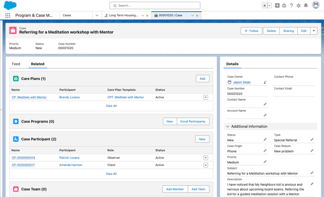This screenshot has width=324, height=197.
Task: Click New in Case Participant section
Action: [x=202, y=139]
